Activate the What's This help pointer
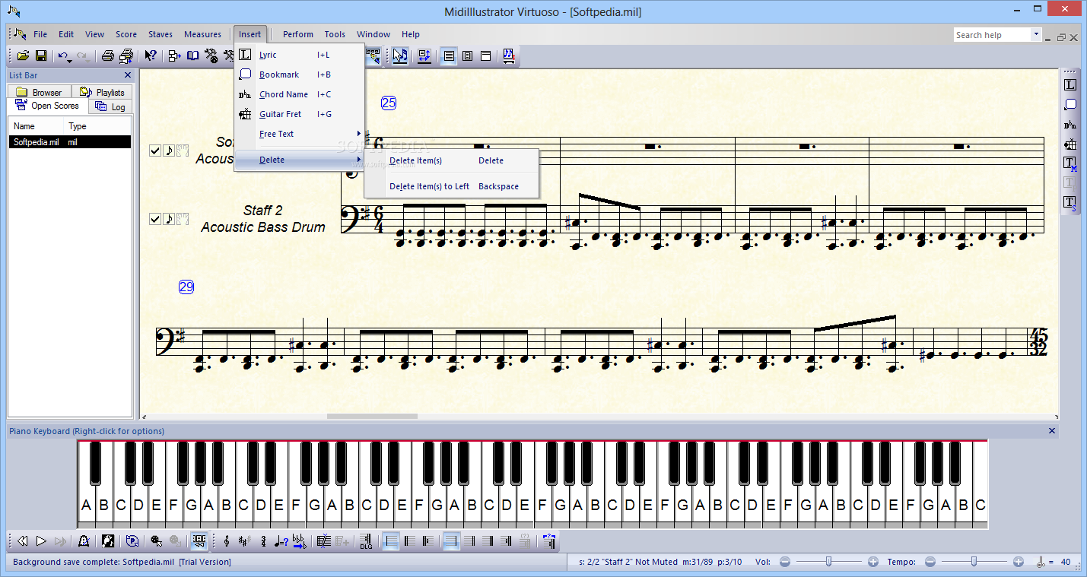 pyautogui.click(x=151, y=55)
